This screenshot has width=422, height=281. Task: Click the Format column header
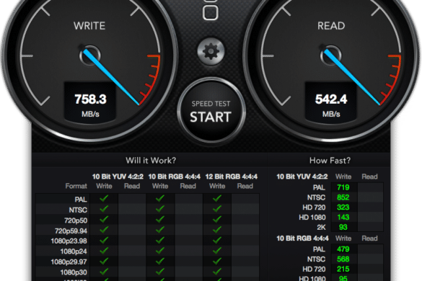coord(76,186)
